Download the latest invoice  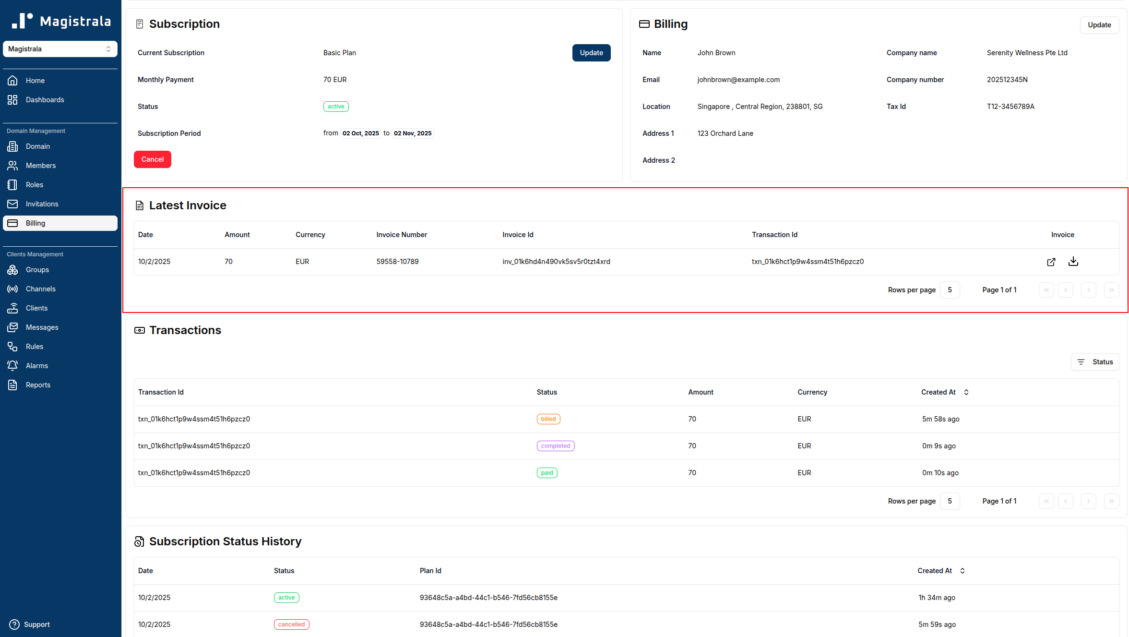pos(1073,262)
